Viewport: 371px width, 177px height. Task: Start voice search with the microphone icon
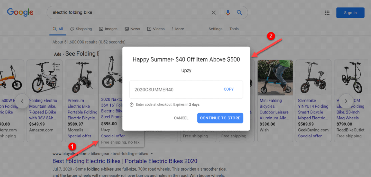[x=228, y=13]
